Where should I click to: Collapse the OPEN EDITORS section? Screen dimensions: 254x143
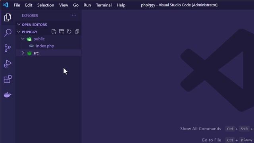[19, 25]
